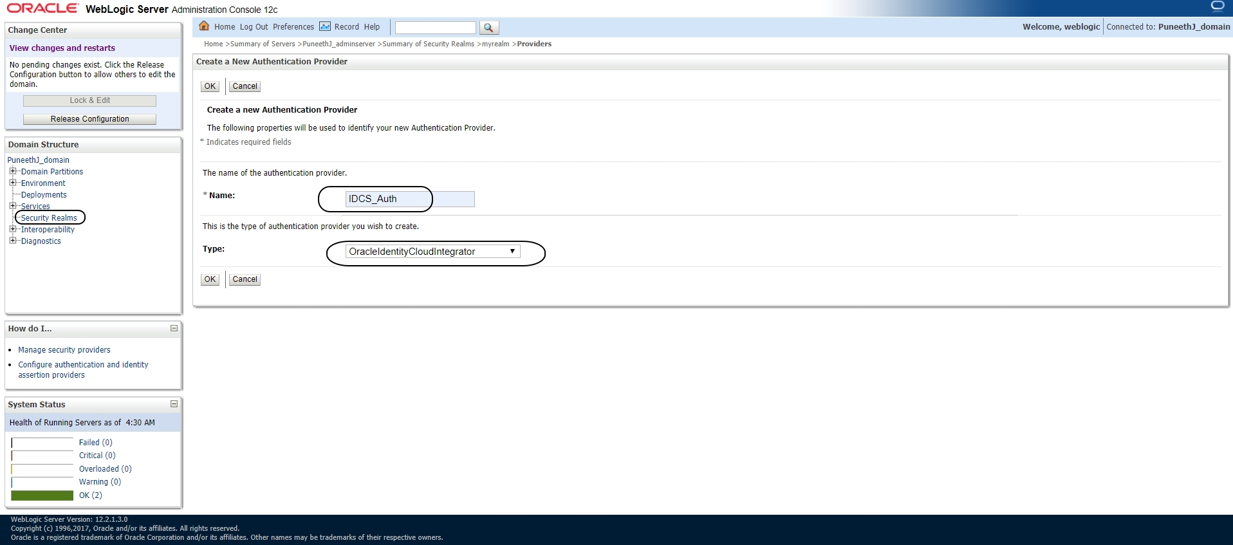Click the OK (2) status link
Image resolution: width=1233 pixels, height=545 pixels.
click(91, 495)
